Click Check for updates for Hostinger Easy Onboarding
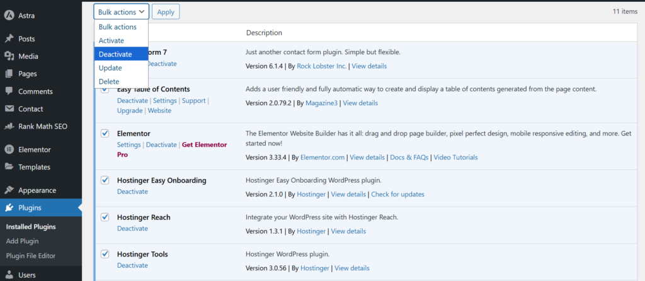The width and height of the screenshot is (645, 281). coord(397,194)
